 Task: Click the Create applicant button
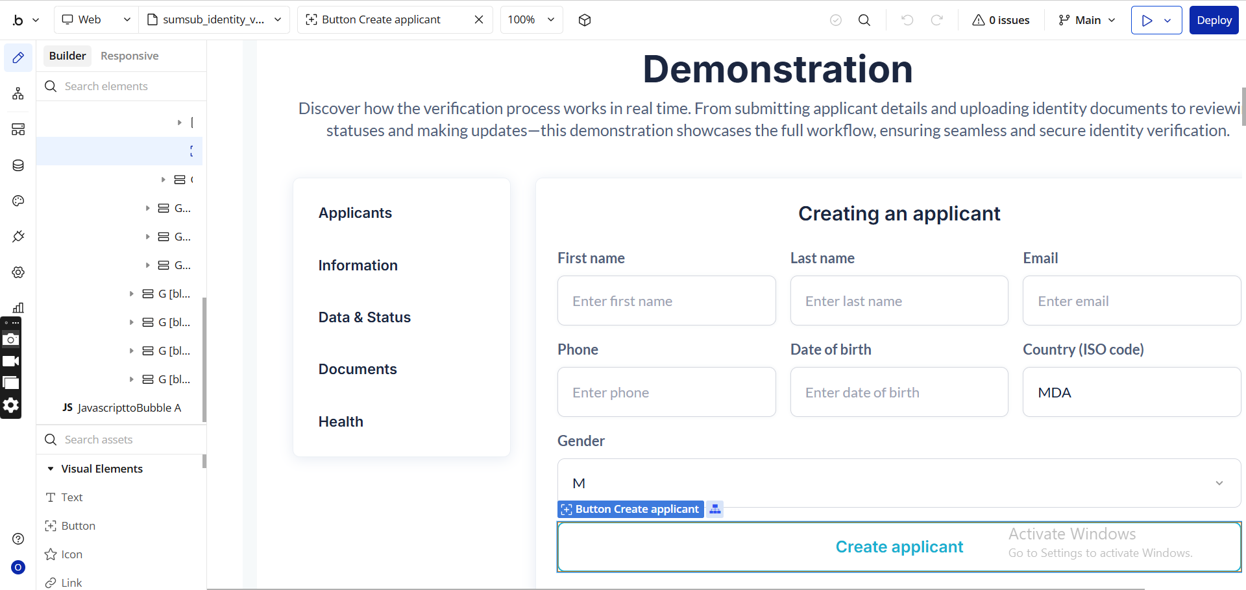click(x=898, y=547)
